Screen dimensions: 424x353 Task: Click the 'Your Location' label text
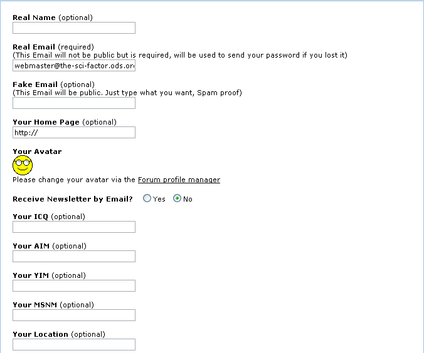coord(41,334)
